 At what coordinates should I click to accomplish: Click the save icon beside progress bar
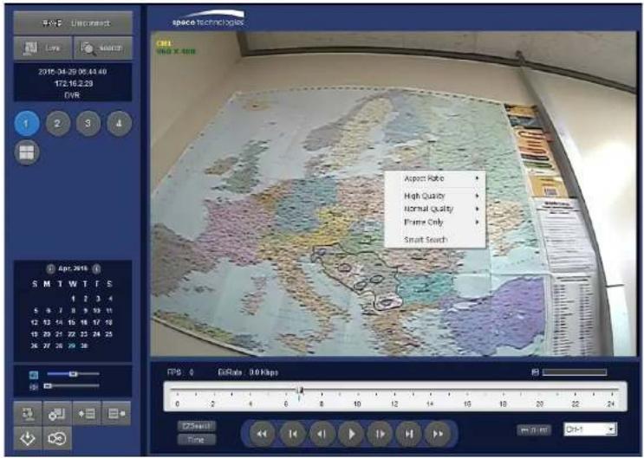click(535, 372)
